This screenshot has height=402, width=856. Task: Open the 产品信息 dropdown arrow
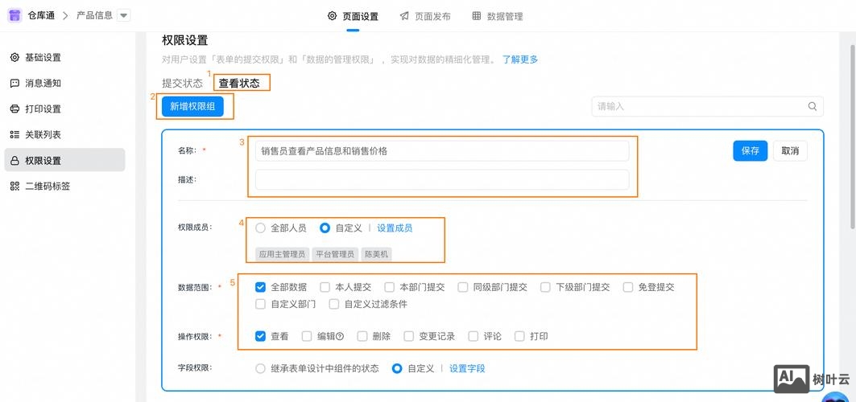124,16
